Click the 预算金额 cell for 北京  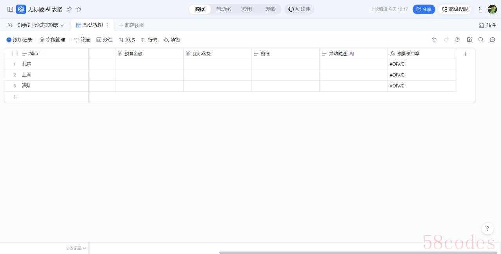[x=149, y=64]
